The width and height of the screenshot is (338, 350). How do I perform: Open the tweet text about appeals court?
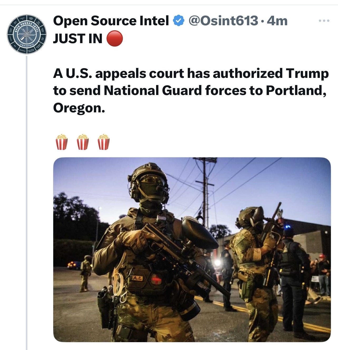(x=191, y=91)
